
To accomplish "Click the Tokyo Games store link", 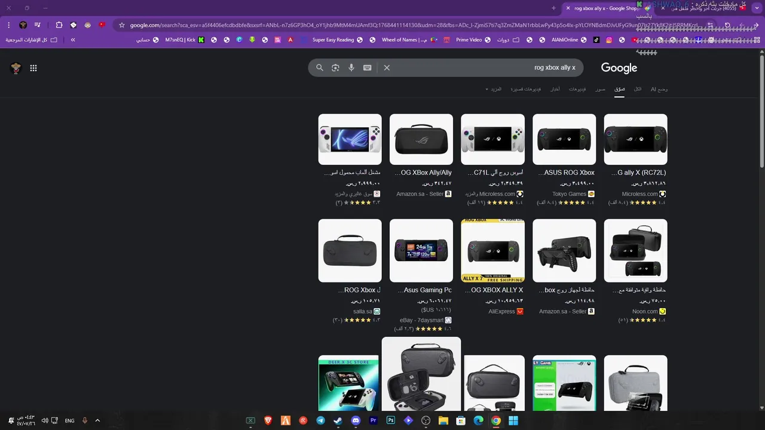I will [x=573, y=194].
